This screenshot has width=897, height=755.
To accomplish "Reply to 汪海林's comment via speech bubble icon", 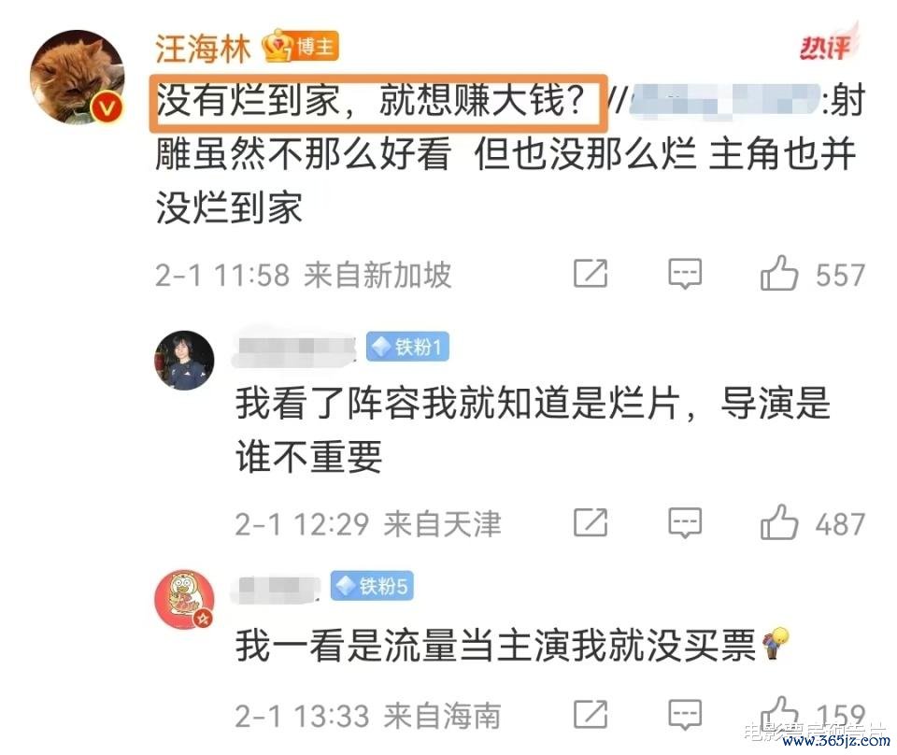I will point(685,274).
